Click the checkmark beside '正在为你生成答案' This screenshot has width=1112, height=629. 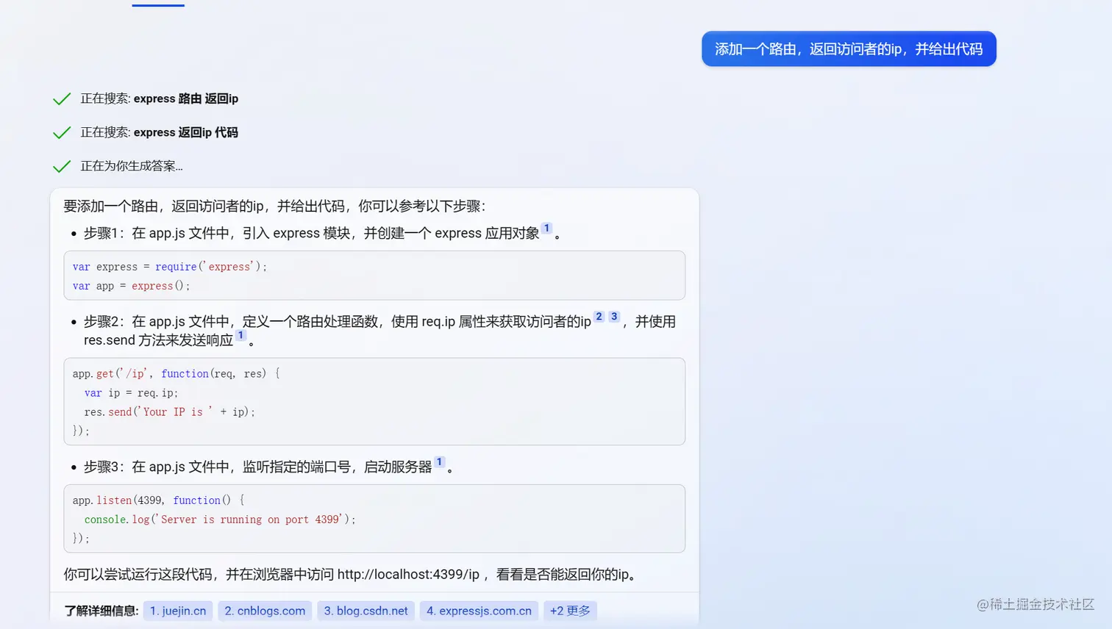click(x=62, y=166)
